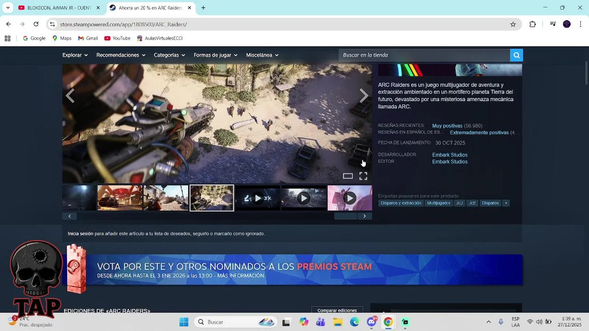Screen dimensions: 589x331
Task: Select the Multijugador tag
Action: tap(439, 203)
